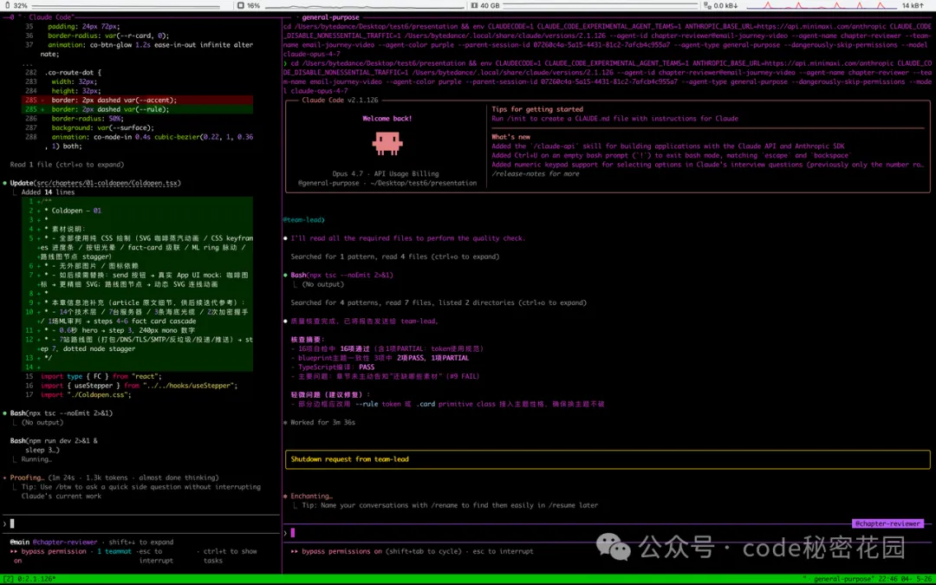This screenshot has width=936, height=585.
Task: Click the 'Enchanting…' status line
Action: coord(312,496)
